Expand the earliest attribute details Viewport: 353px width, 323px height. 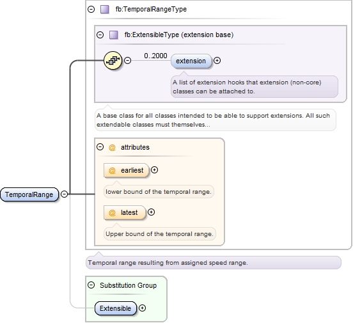pos(154,170)
